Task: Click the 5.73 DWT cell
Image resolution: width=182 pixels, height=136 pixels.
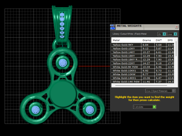Action: pyautogui.click(x=160, y=71)
